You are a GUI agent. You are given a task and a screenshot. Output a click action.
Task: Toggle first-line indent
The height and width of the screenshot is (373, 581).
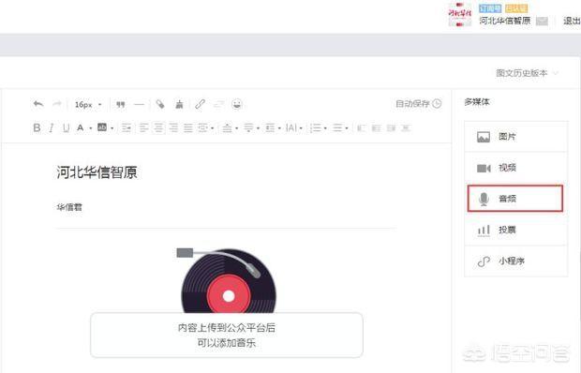(x=127, y=128)
